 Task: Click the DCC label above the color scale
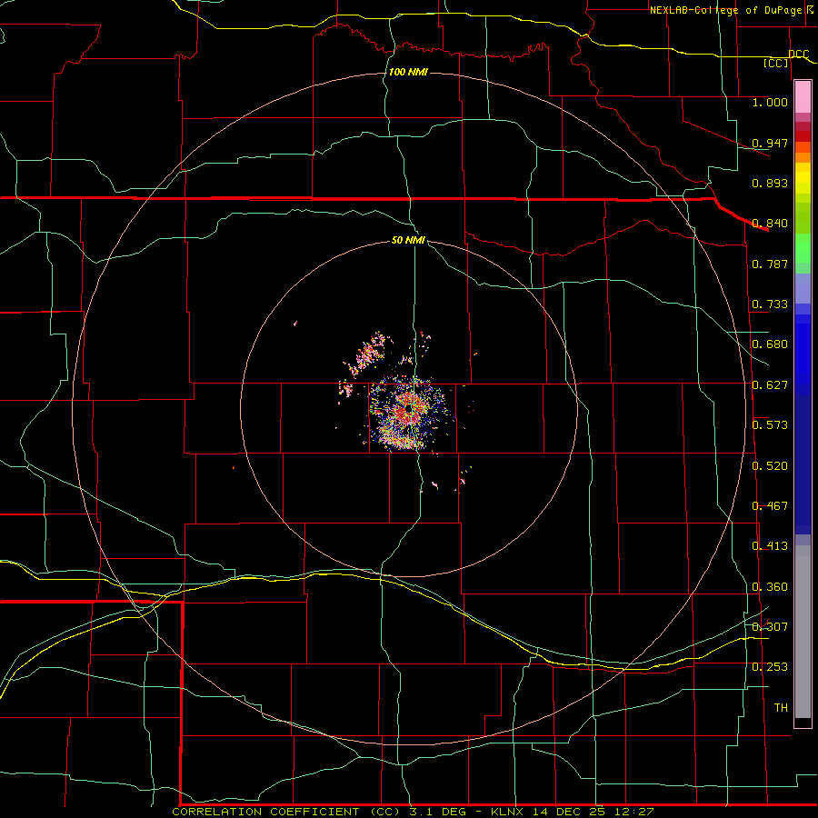point(798,54)
